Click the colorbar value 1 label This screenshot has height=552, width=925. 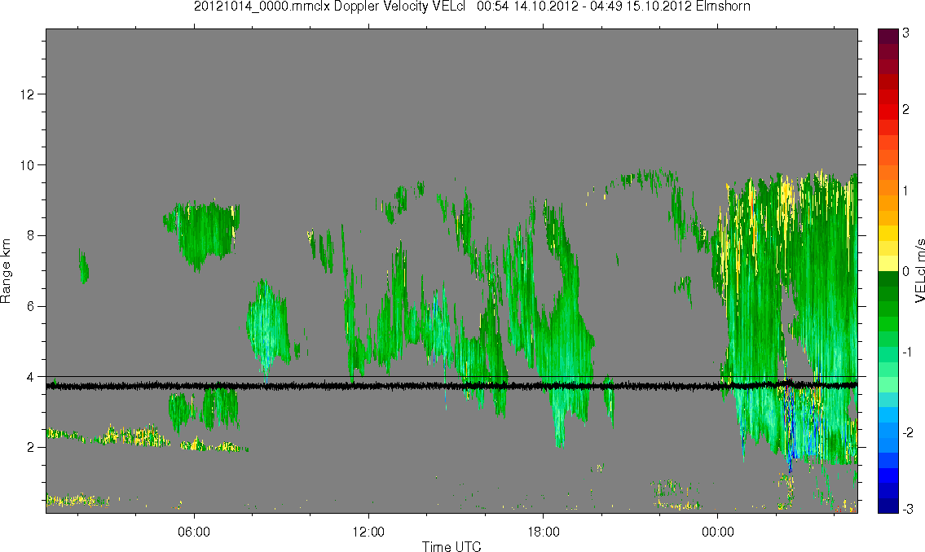click(x=906, y=191)
